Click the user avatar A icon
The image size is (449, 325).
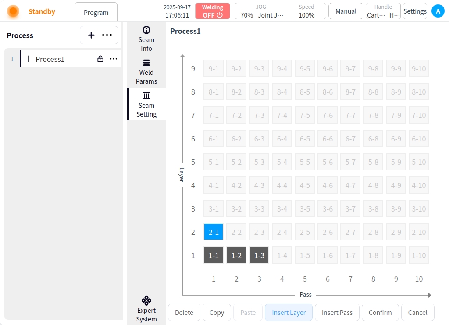(x=438, y=11)
